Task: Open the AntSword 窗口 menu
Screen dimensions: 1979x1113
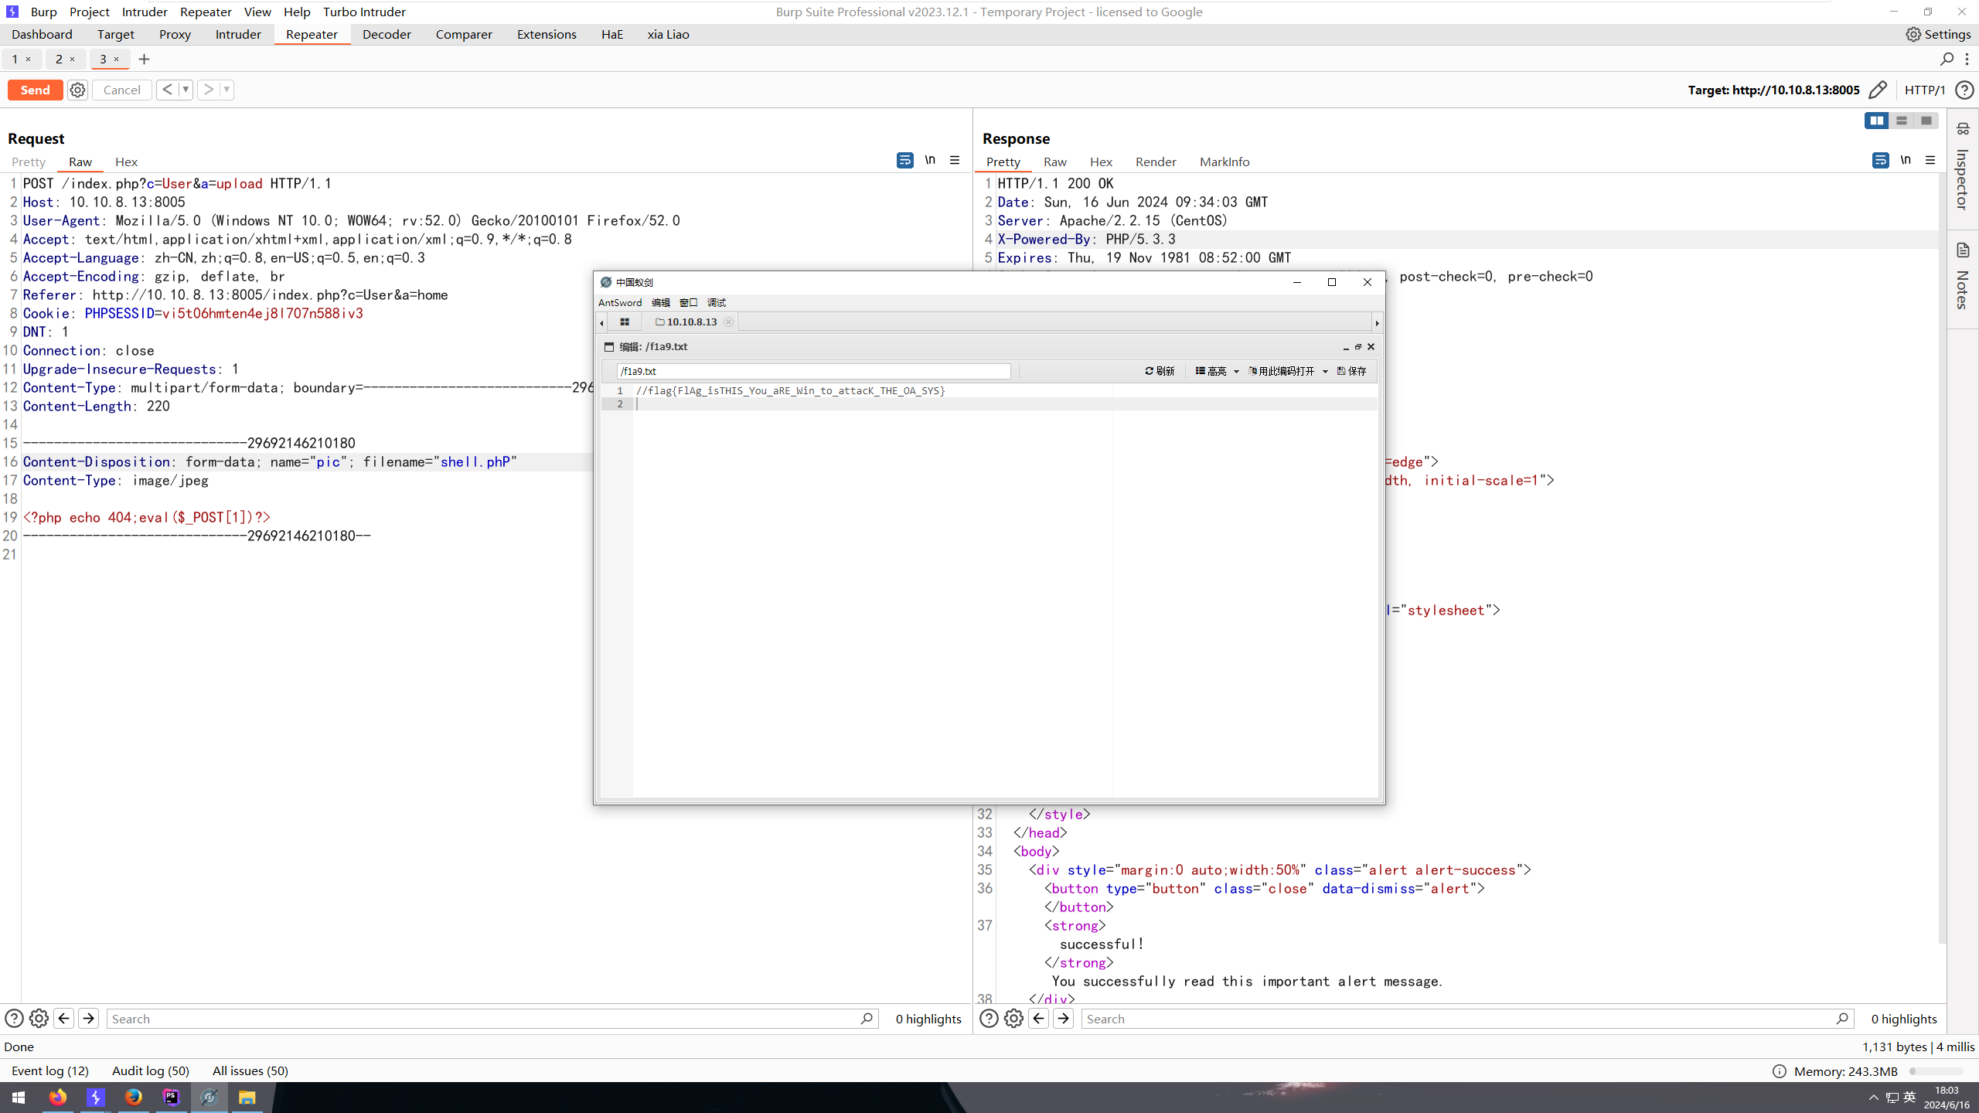Action: [x=689, y=302]
